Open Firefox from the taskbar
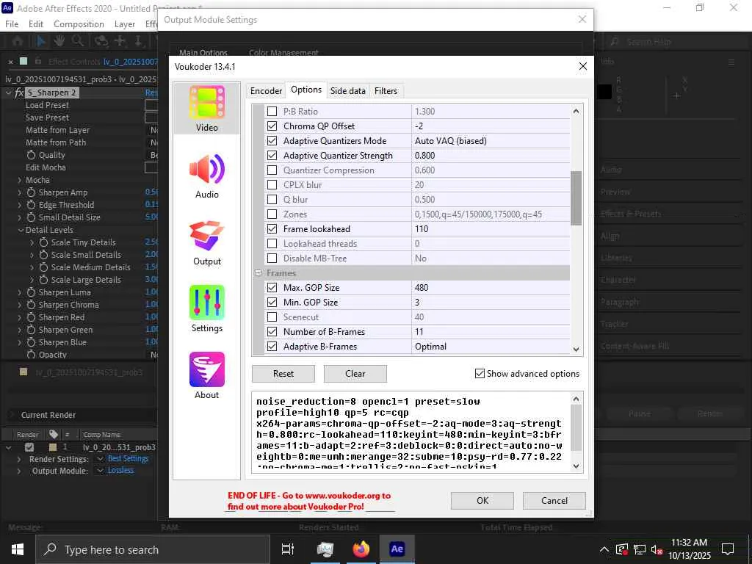 click(x=361, y=549)
